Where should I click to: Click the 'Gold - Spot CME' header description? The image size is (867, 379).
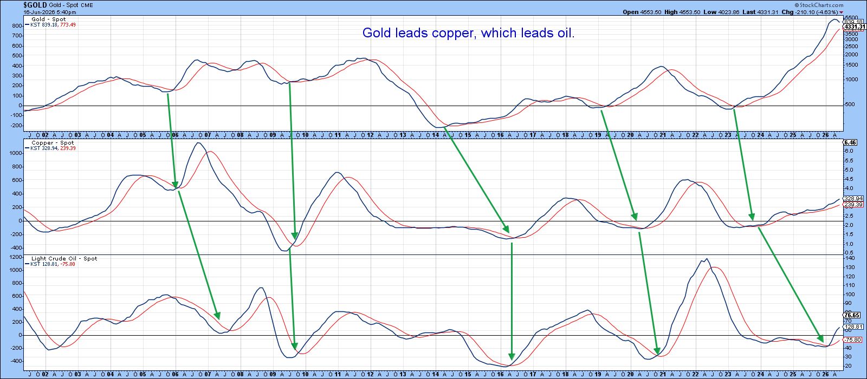71,5
